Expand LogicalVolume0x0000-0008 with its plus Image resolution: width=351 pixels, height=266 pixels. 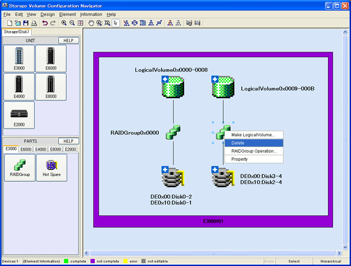pos(165,79)
